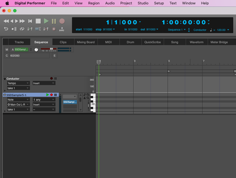Open the Digital Performer app menu

coord(30,3)
